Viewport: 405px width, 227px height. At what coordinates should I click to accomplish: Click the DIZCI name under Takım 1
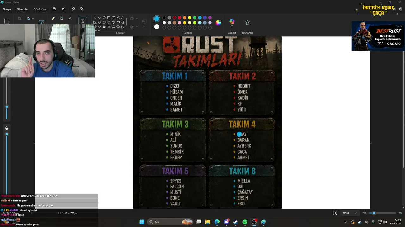click(x=175, y=86)
